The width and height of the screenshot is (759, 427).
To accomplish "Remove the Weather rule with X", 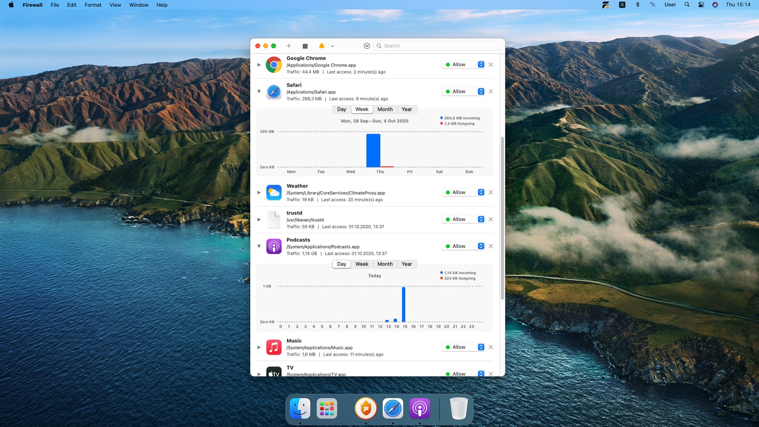I will click(491, 192).
